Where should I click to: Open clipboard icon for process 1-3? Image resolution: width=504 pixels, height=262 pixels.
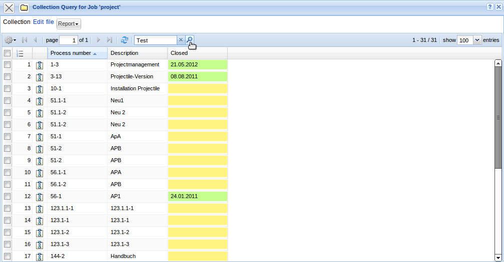[40, 65]
